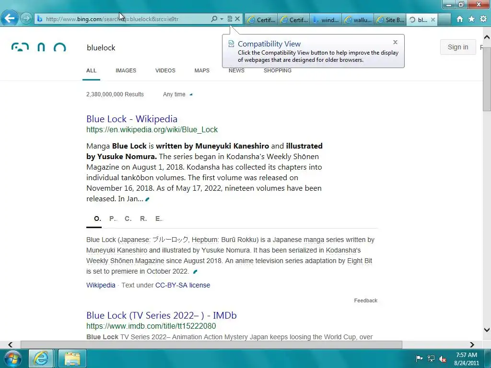The width and height of the screenshot is (491, 368).
Task: Open the Tools gear icon menu
Action: click(483, 19)
